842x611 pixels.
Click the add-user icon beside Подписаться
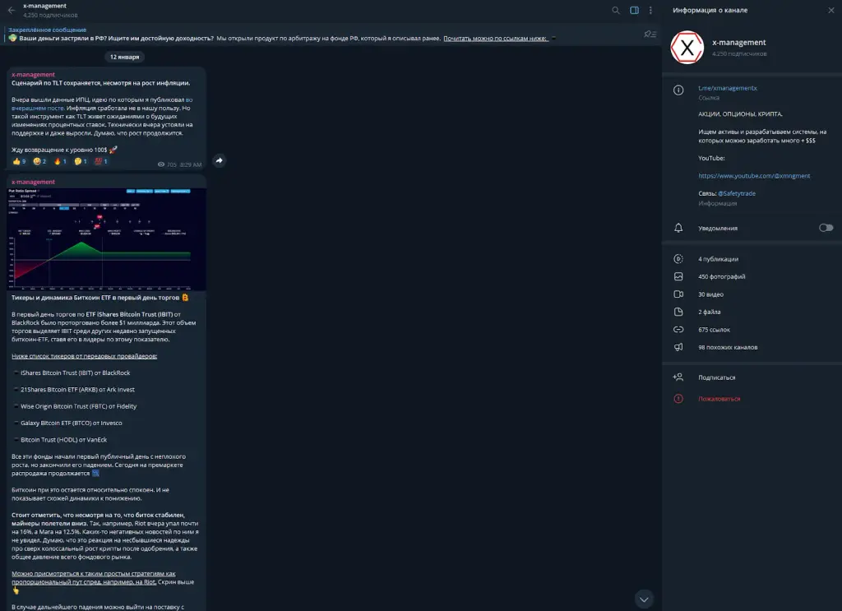click(x=678, y=377)
